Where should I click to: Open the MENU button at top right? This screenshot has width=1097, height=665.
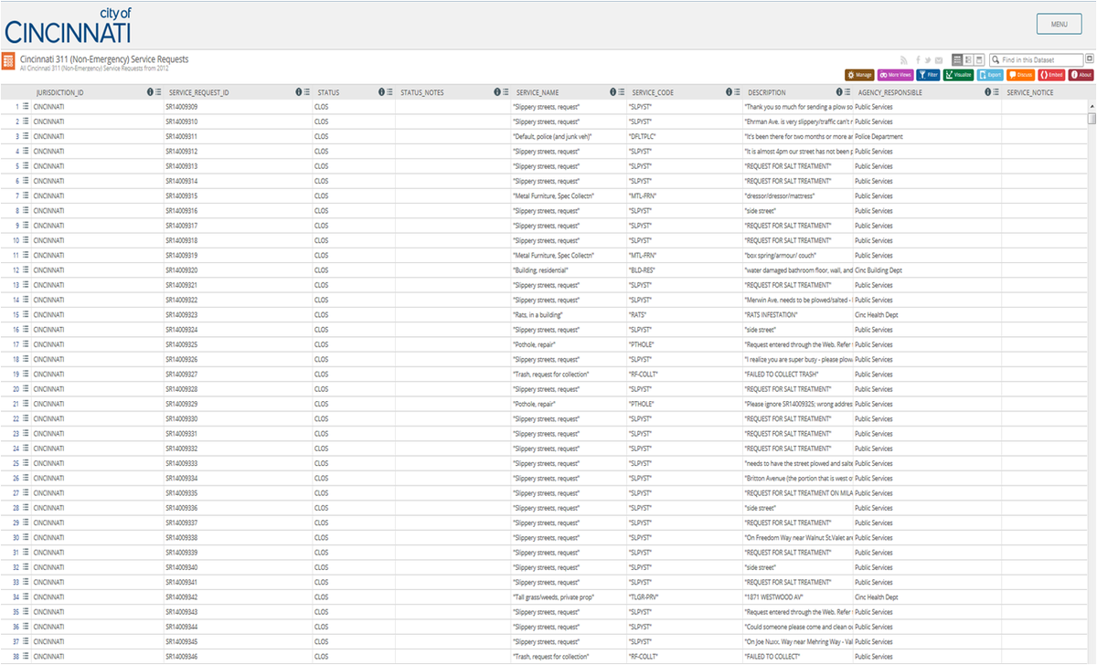click(x=1059, y=24)
